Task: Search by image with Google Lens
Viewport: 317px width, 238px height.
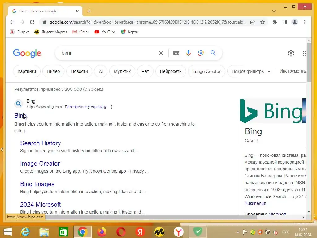Action: pyautogui.click(x=201, y=53)
